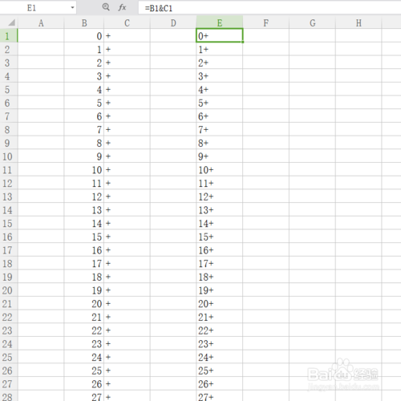Select row 28 header
Image resolution: width=401 pixels, height=401 pixels.
pyautogui.click(x=9, y=396)
